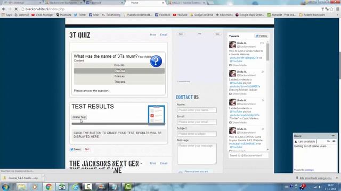Bookmark this page with the star icon

pos(331,9)
